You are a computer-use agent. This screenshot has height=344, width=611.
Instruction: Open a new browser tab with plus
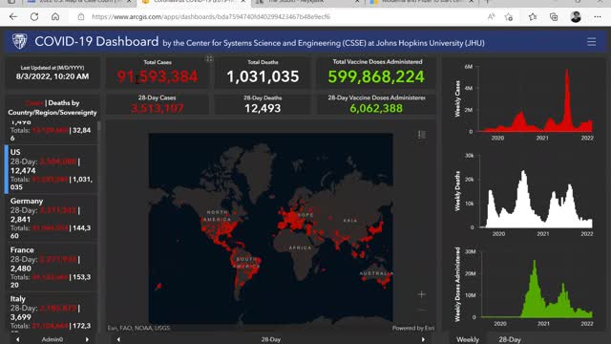[487, 2]
